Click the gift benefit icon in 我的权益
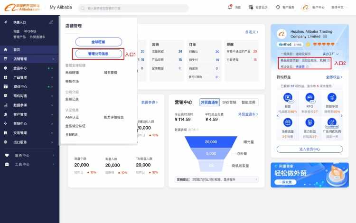The width and height of the screenshot is (356, 223). [288, 123]
